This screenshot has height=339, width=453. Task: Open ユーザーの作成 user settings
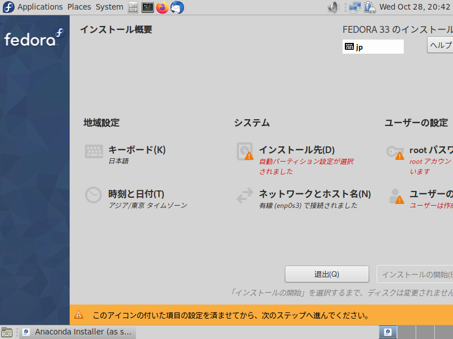[x=431, y=194]
